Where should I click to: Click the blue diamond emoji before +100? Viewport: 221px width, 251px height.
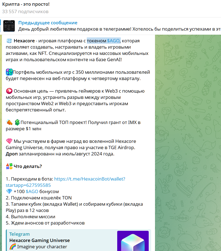coord(9,191)
